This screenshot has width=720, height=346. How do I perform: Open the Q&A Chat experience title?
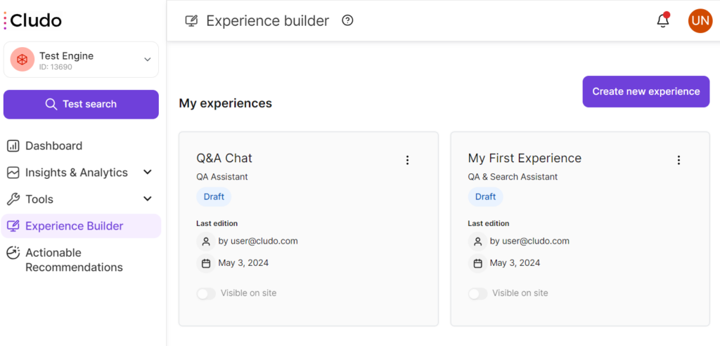[x=224, y=158]
